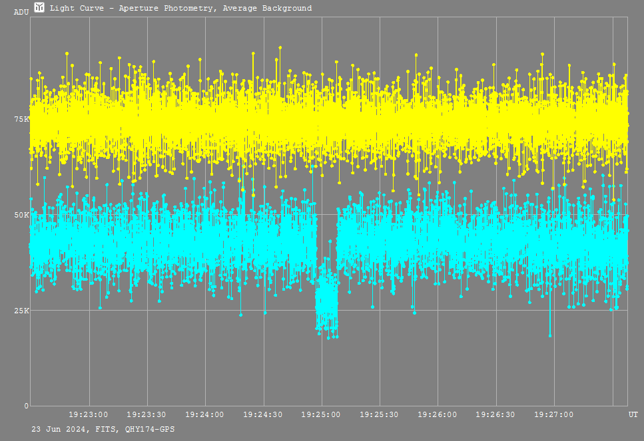The height and width of the screenshot is (441, 644).
Task: Click the 19:23:00 time label
Action: 89,415
